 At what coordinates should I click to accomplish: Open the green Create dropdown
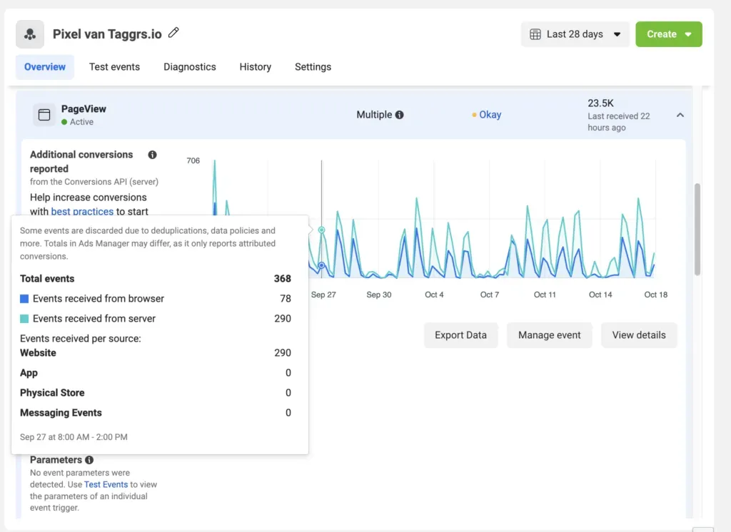[x=668, y=34]
